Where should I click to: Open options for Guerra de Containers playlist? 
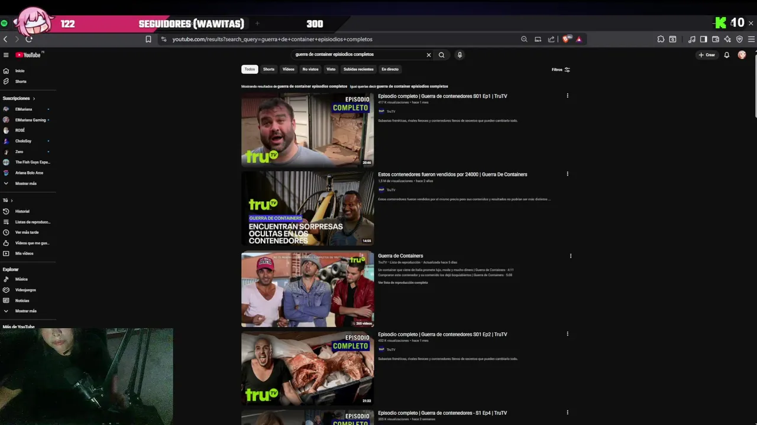(x=571, y=256)
